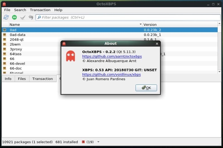The image size is (223, 148).
Task: Click the About dialog title bar ghost icon
Action: [x=64, y=44]
